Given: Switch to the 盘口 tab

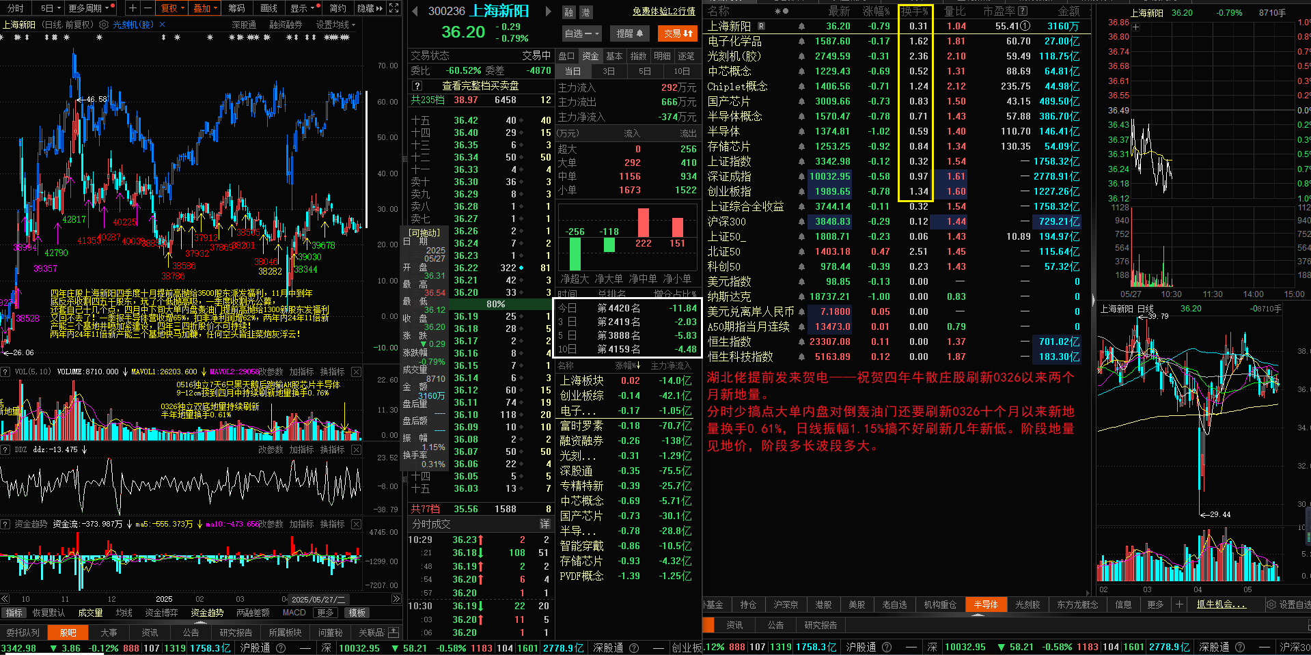Looking at the screenshot, I should click(x=566, y=56).
